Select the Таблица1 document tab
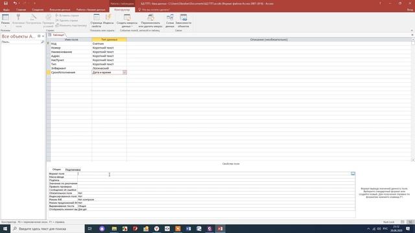 pos(56,35)
